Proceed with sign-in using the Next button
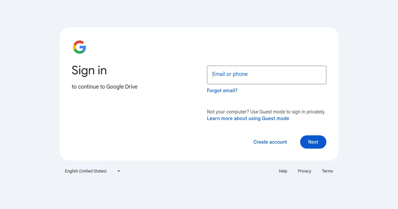This screenshot has width=398, height=209. 313,142
